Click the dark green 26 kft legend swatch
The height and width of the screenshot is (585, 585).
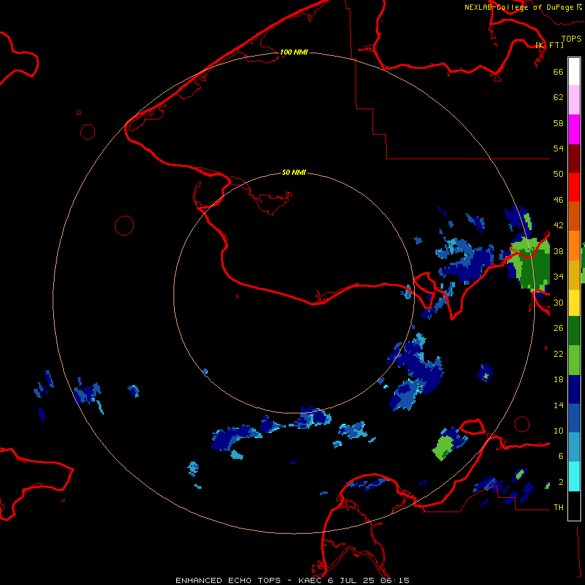pos(574,331)
